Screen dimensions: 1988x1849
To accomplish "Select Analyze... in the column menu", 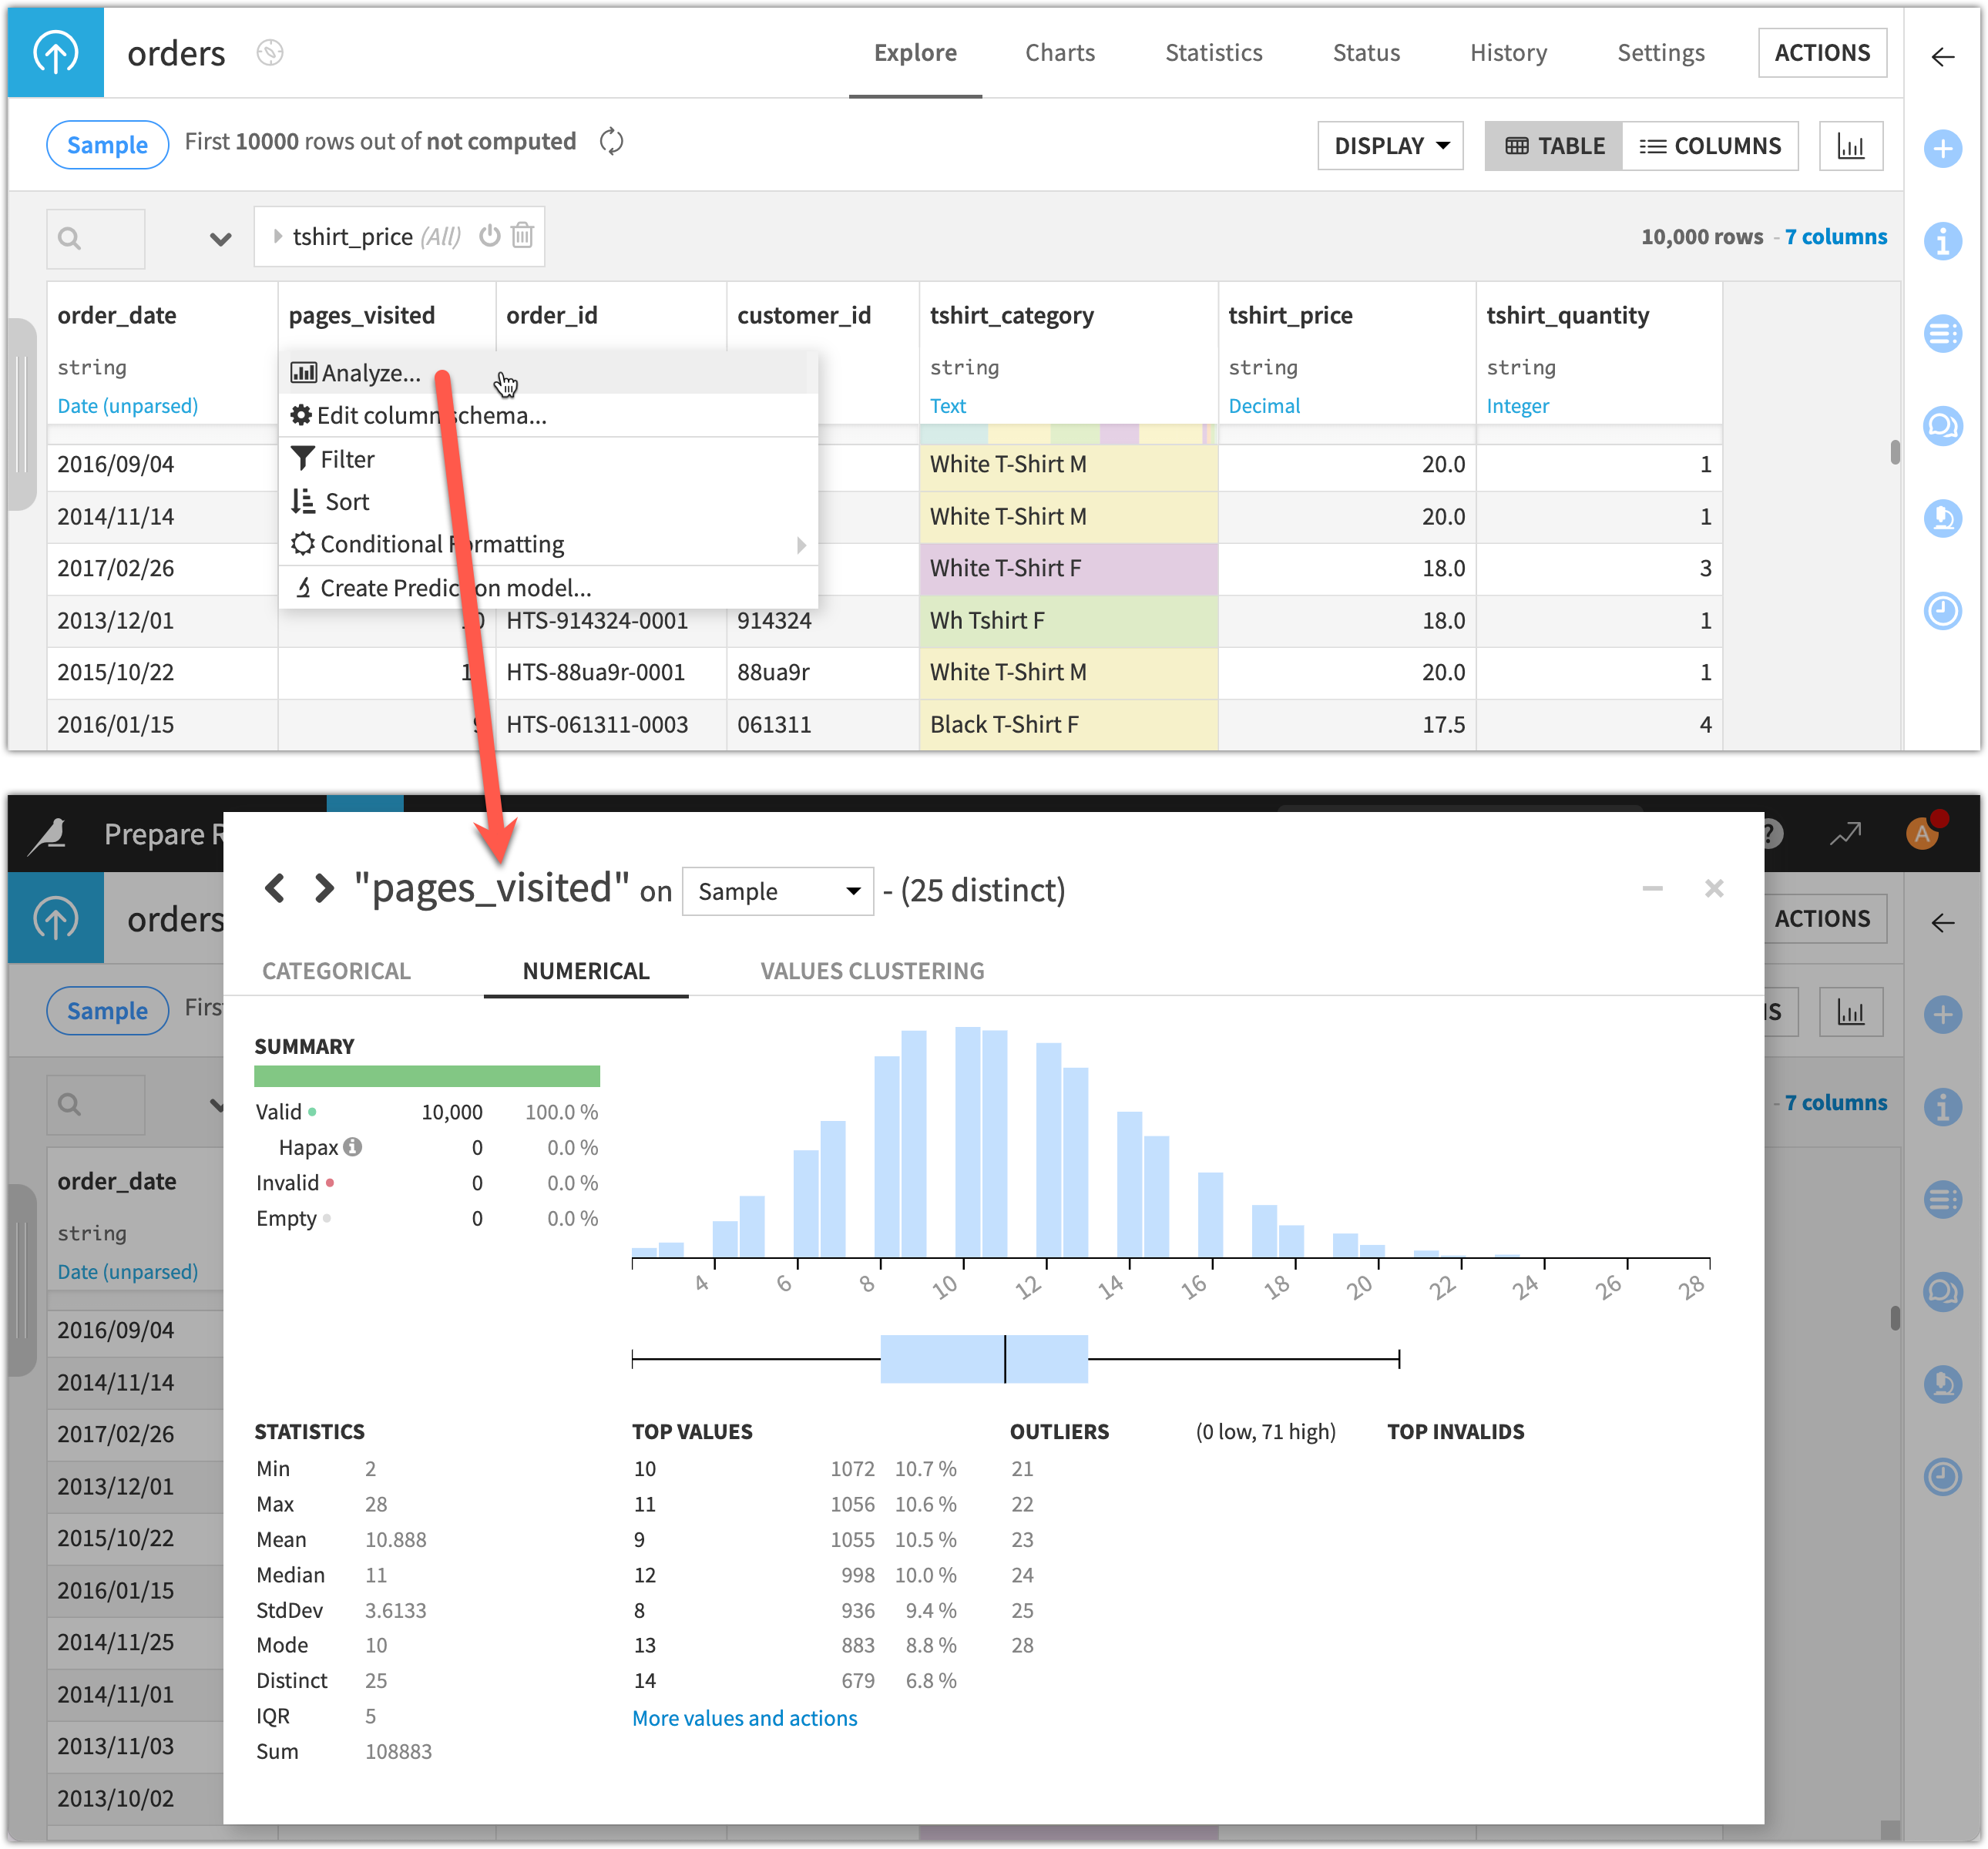I will [x=548, y=373].
